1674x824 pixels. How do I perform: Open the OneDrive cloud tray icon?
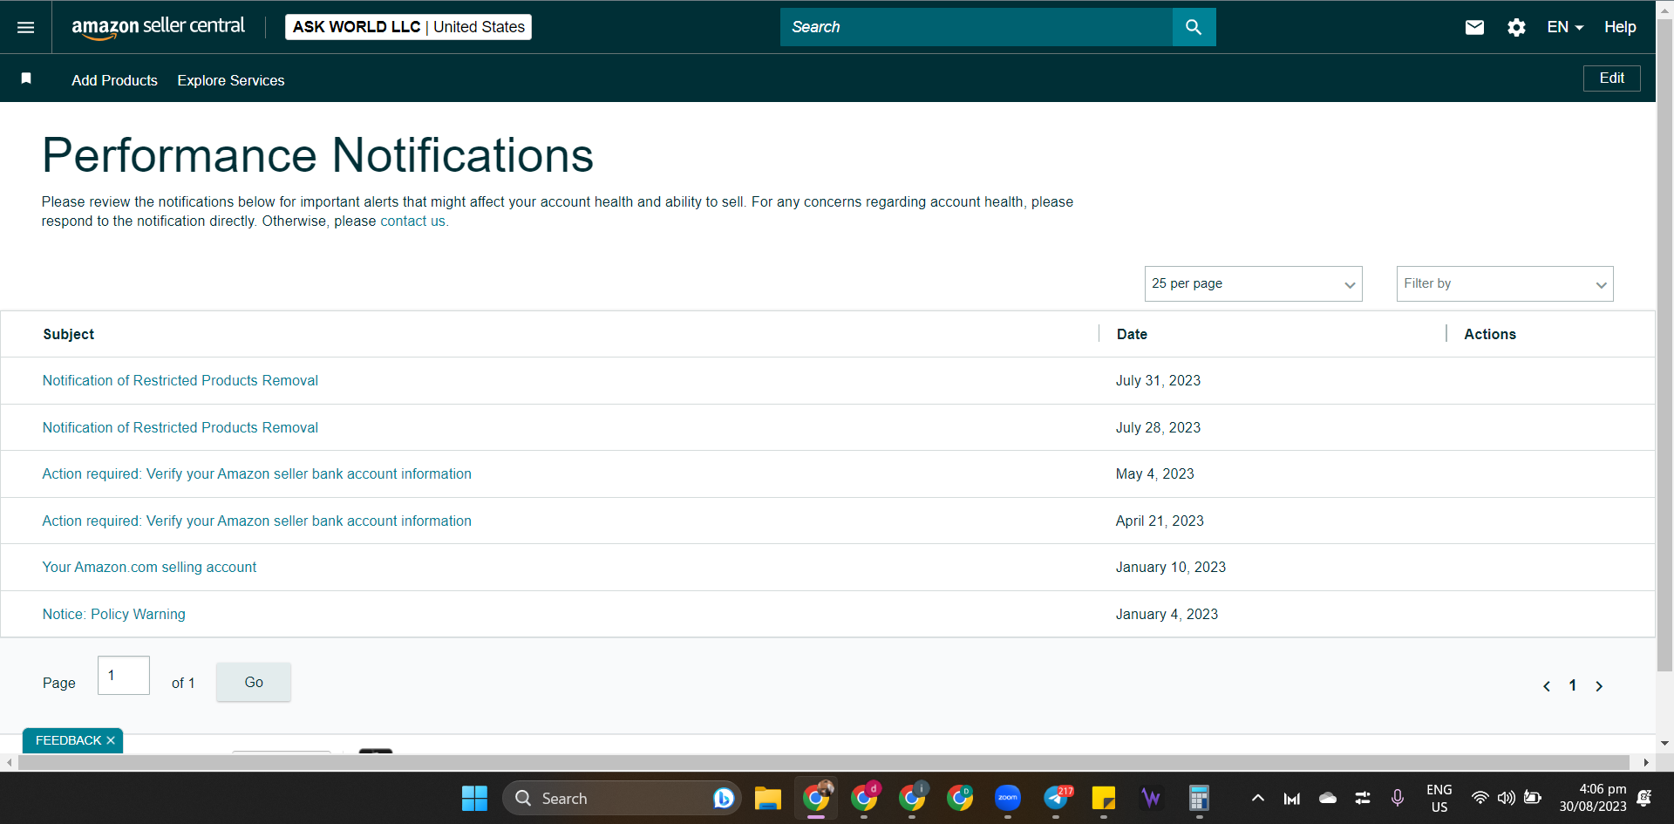tap(1327, 798)
